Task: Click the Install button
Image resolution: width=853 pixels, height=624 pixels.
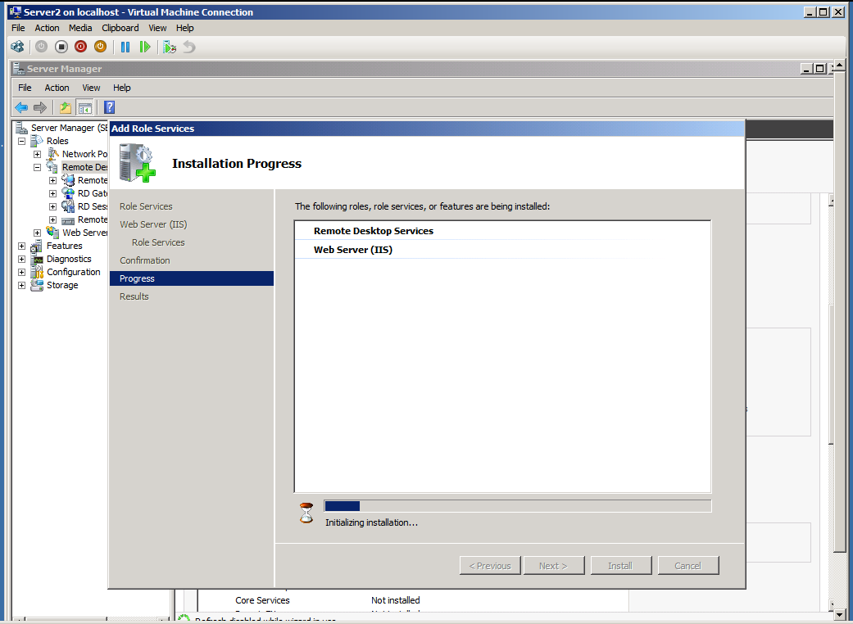Action: click(x=621, y=565)
